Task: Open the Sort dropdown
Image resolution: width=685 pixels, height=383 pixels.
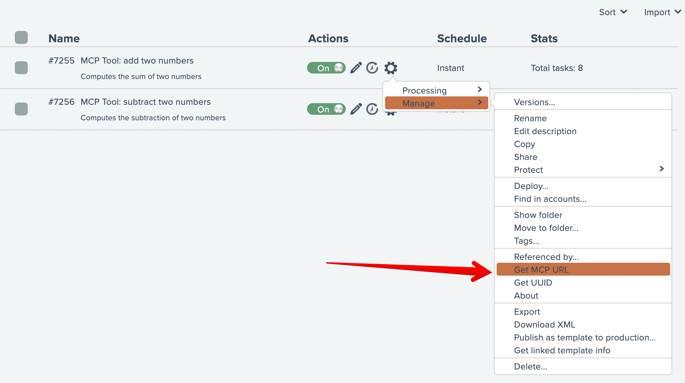Action: (x=613, y=12)
